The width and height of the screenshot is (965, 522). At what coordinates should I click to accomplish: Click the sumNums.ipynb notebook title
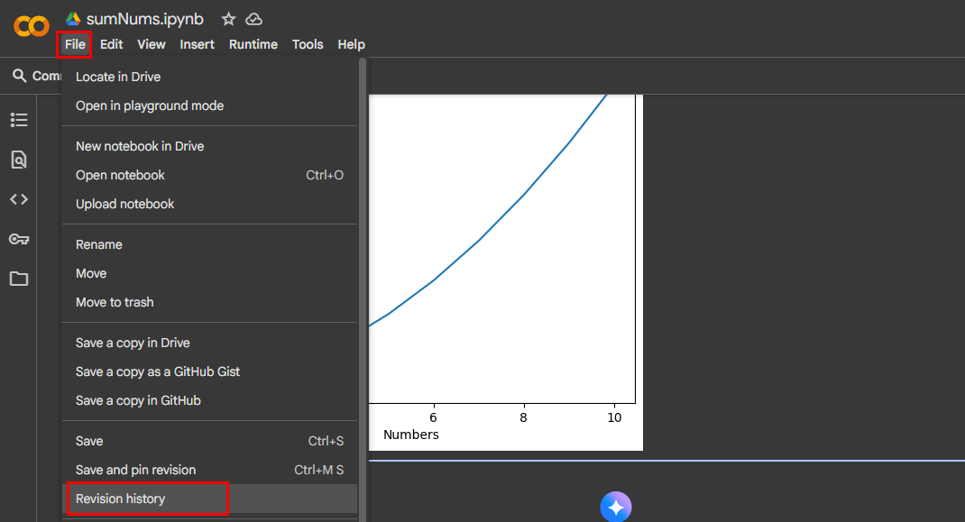pos(144,19)
